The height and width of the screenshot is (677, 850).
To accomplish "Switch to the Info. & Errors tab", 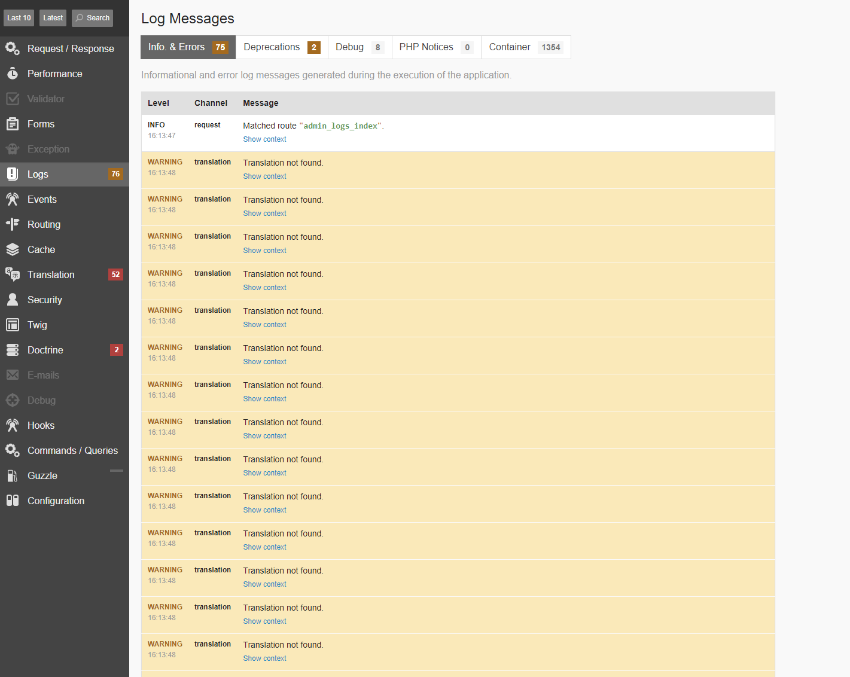I will [188, 47].
